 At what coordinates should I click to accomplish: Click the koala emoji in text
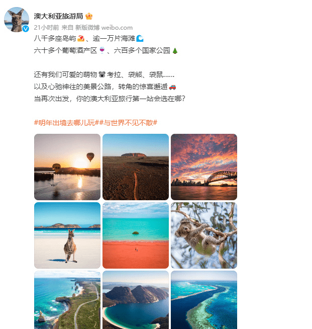102,74
